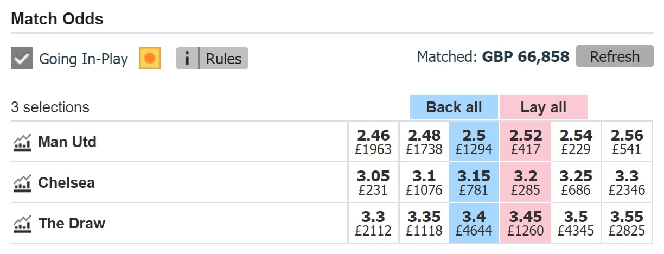Open the market Rules

click(224, 58)
